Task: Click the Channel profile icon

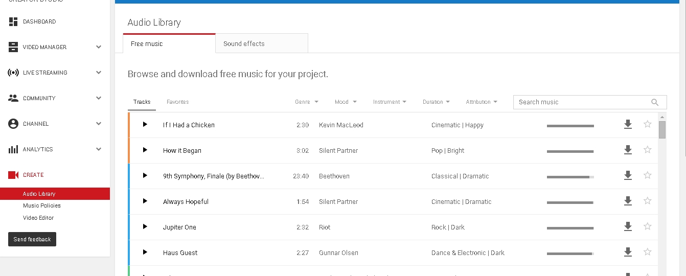Action: [13, 124]
